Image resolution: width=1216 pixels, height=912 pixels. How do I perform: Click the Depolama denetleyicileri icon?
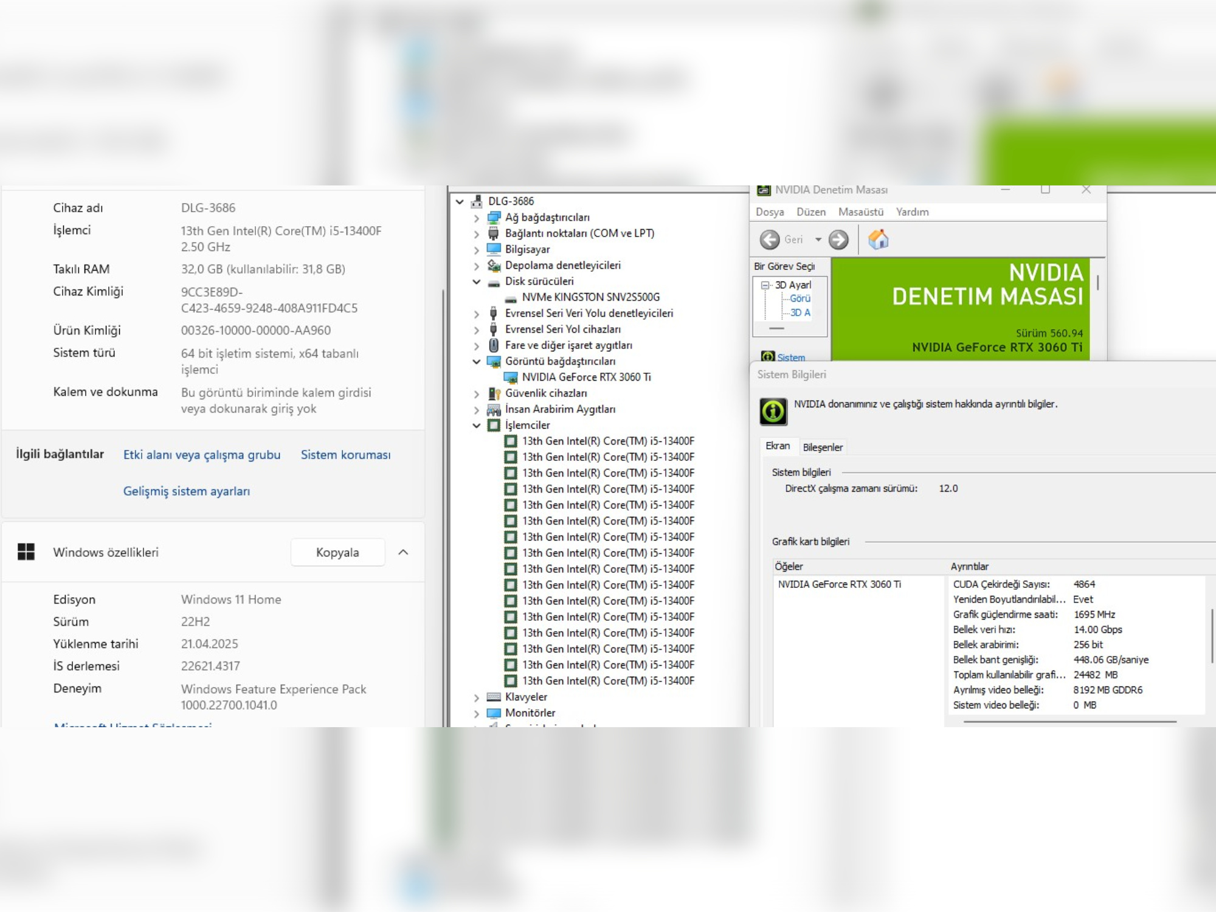(494, 265)
